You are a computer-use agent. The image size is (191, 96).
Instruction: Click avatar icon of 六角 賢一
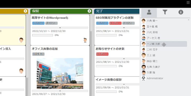144,21
